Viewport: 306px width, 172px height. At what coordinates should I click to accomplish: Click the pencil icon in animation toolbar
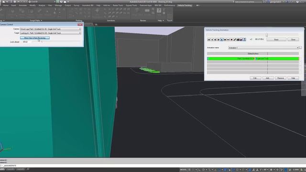(x=235, y=40)
